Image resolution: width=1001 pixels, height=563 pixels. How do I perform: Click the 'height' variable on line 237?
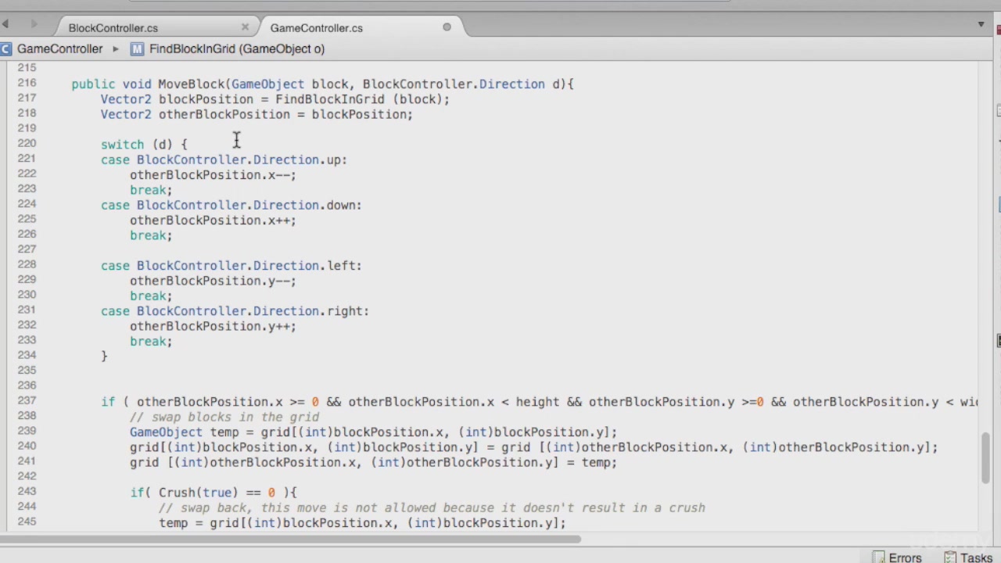click(x=537, y=402)
